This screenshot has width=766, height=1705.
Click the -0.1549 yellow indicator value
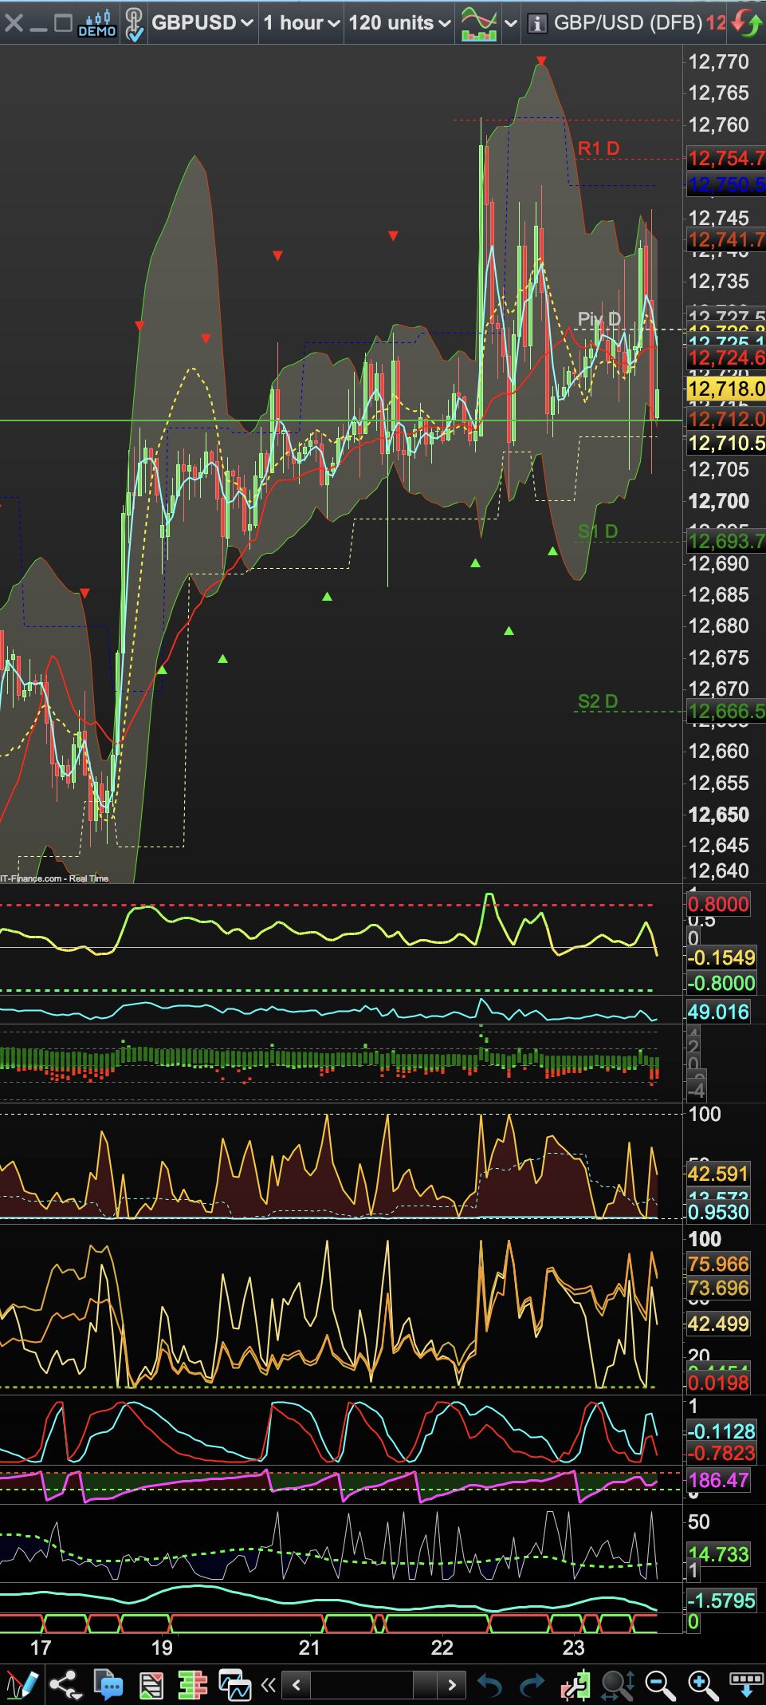point(721,957)
